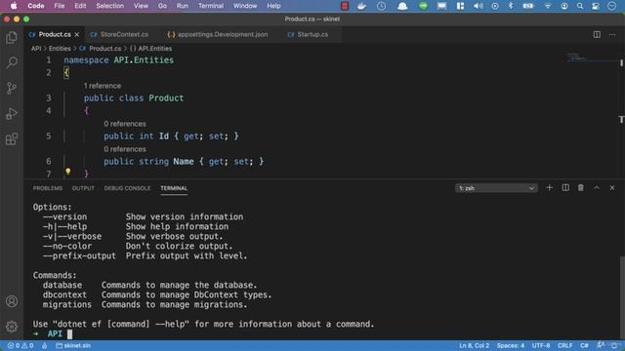Open notifications bell in status bar
Screen dimensions: 625x351
tap(614, 345)
